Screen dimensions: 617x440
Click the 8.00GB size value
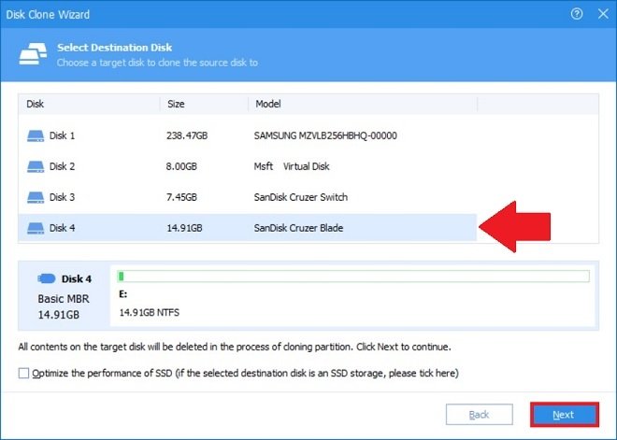181,166
